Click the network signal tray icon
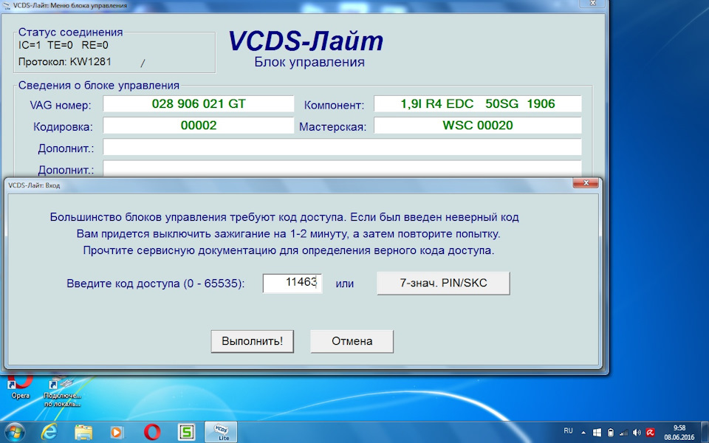 click(x=623, y=433)
